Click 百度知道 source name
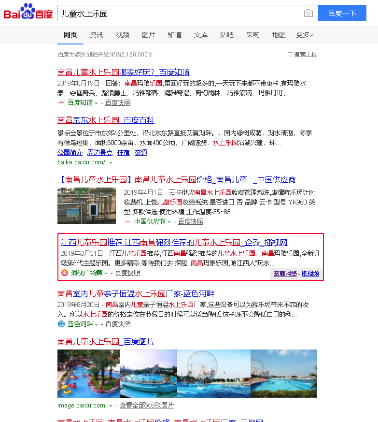 [x=80, y=102]
